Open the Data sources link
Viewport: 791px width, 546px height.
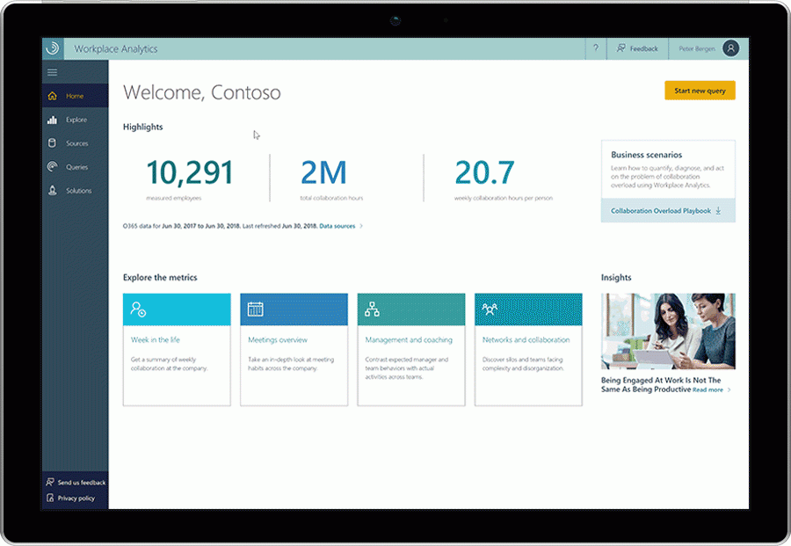coord(340,226)
